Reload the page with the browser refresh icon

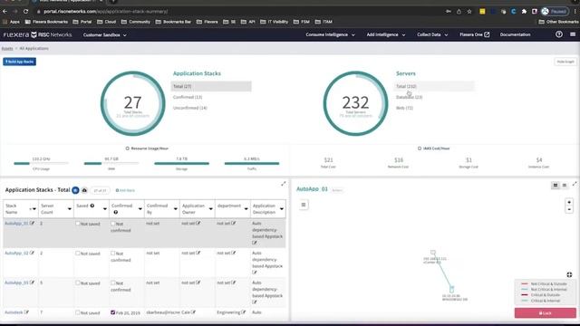(25, 12)
